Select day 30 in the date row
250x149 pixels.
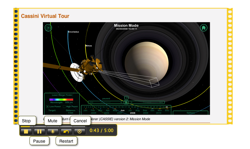pos(166,107)
